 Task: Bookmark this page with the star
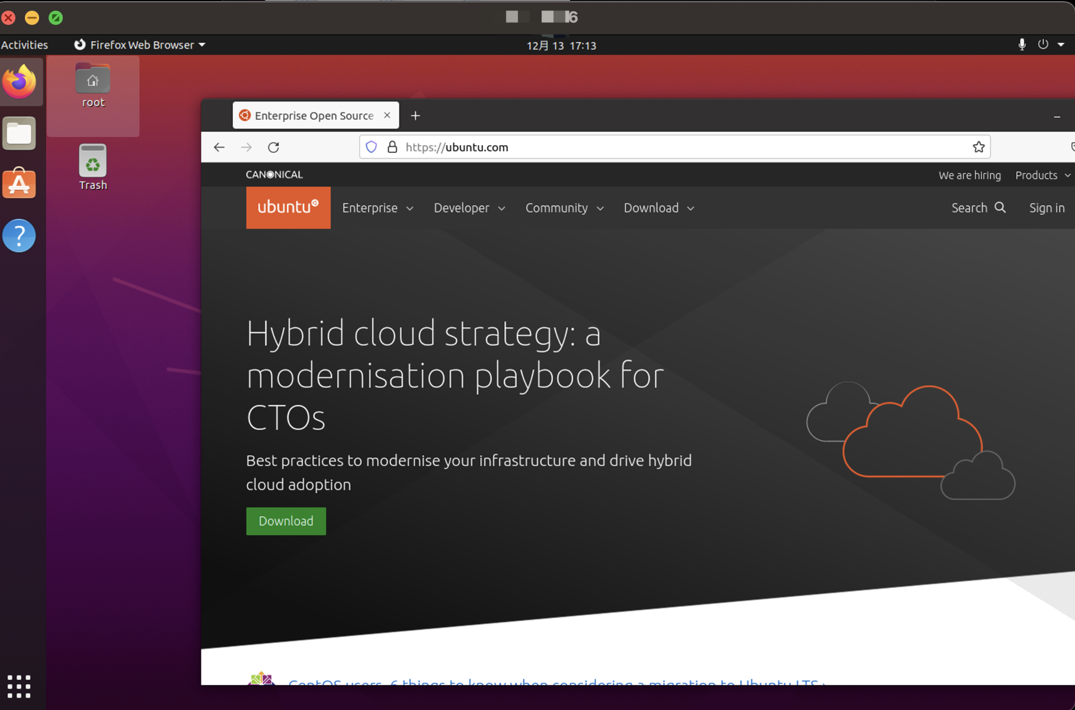[x=978, y=147]
